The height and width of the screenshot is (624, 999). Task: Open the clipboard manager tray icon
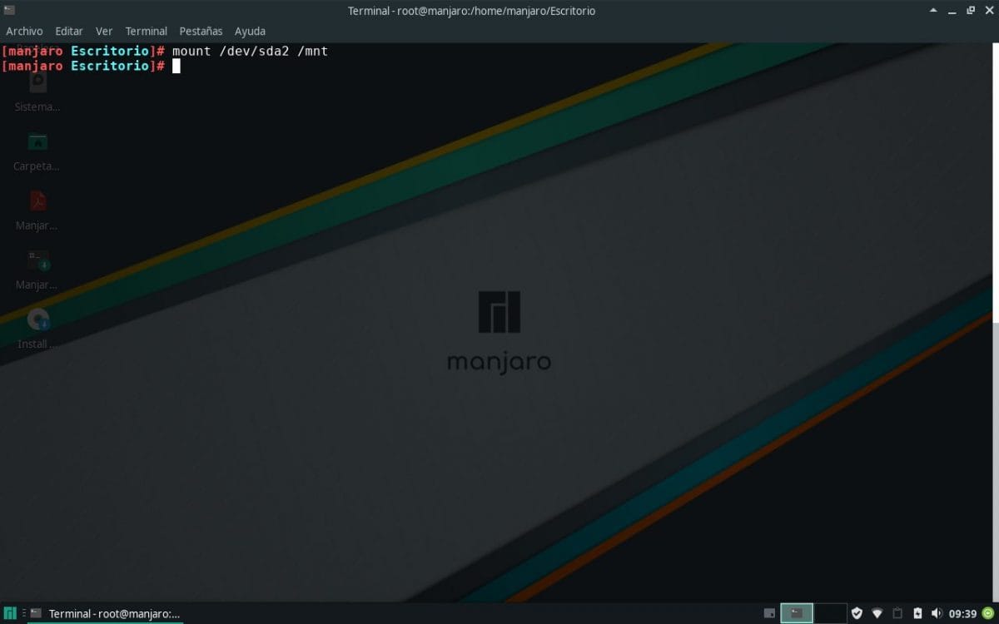pyautogui.click(x=897, y=614)
